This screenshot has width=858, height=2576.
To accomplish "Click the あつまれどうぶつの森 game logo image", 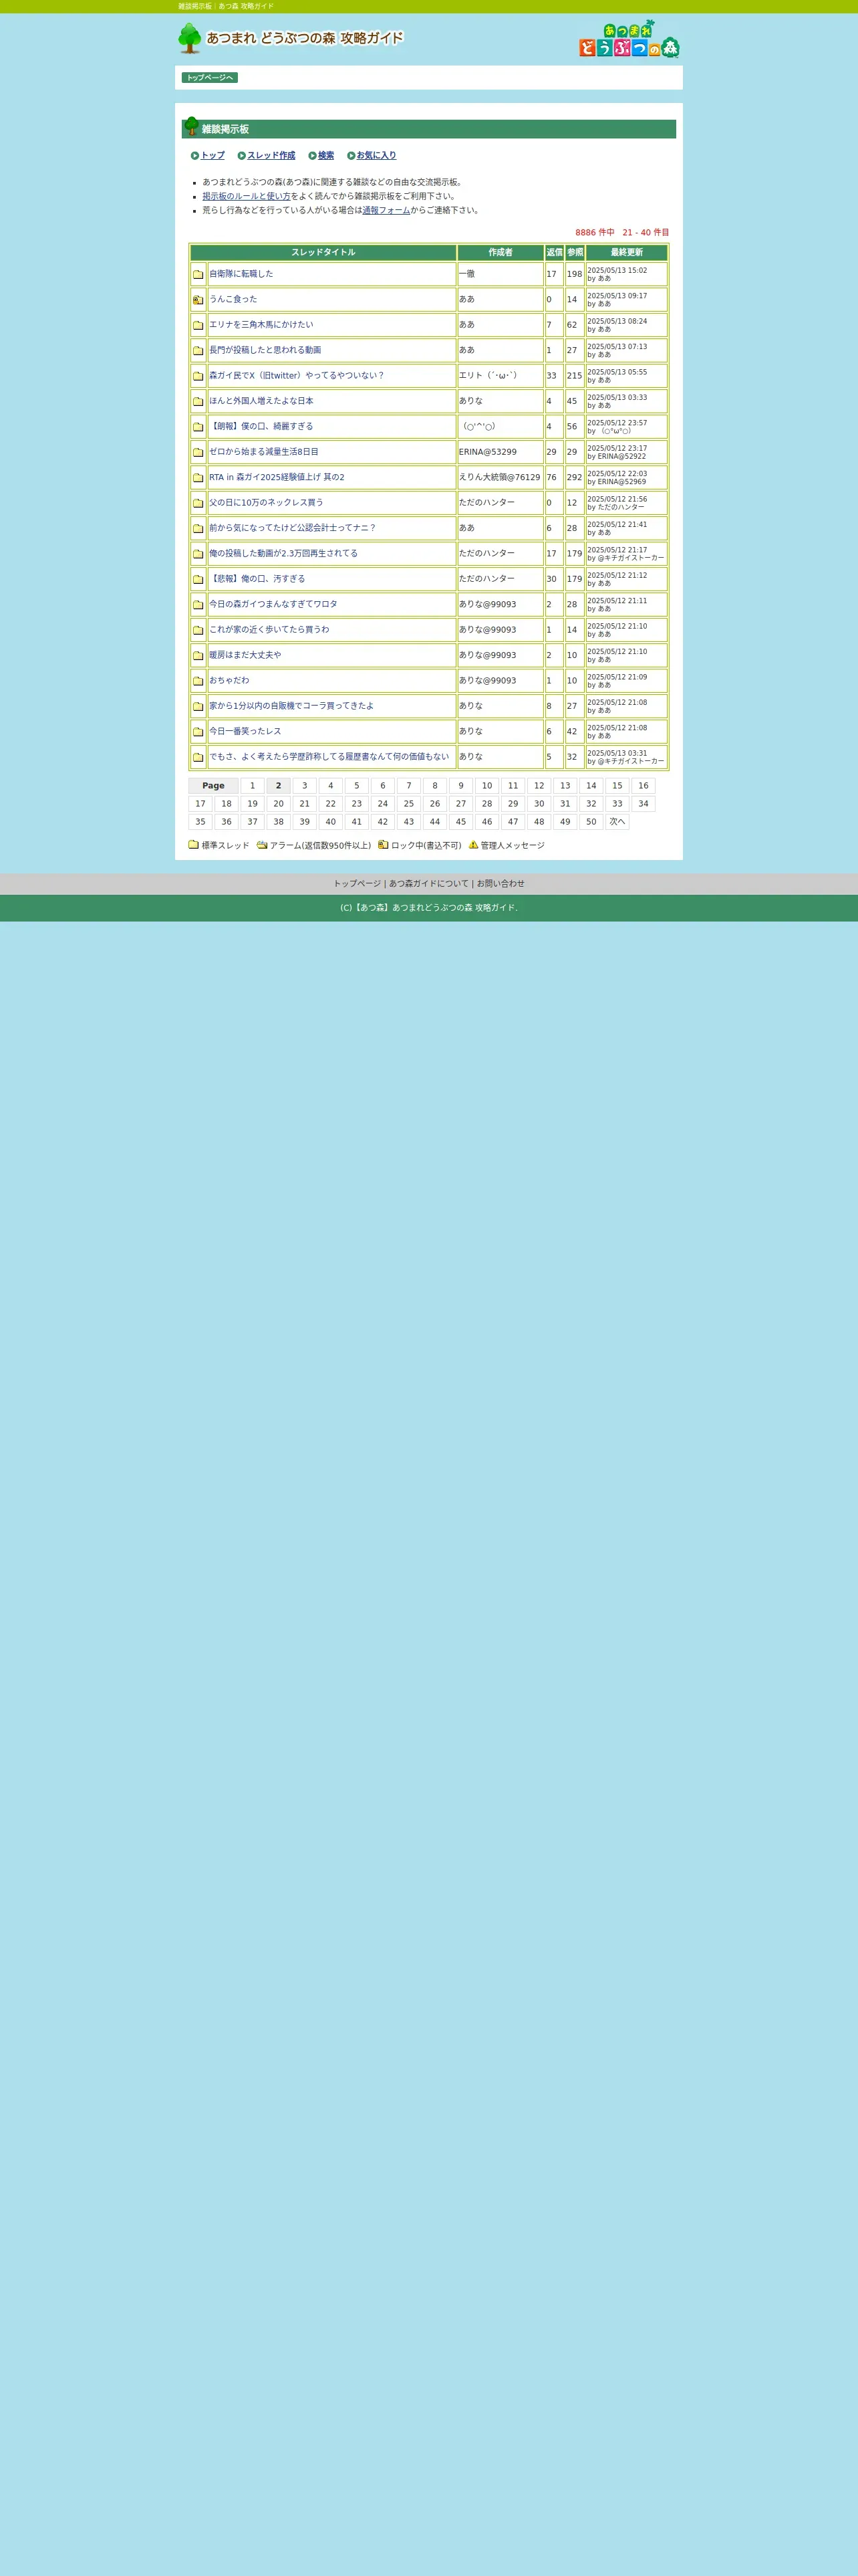I will [x=629, y=39].
